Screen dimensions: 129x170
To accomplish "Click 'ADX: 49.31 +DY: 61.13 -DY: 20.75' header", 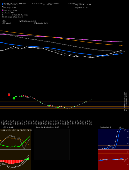I will (16, 130).
